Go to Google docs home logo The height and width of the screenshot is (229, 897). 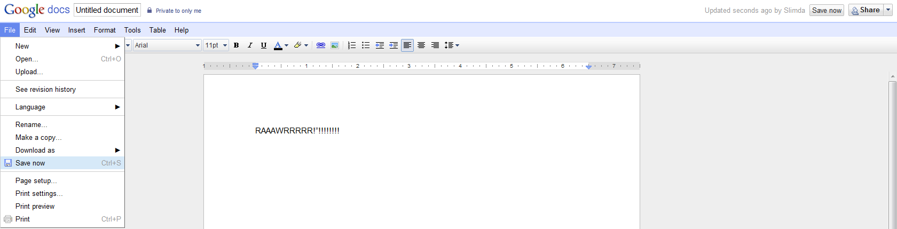point(37,10)
